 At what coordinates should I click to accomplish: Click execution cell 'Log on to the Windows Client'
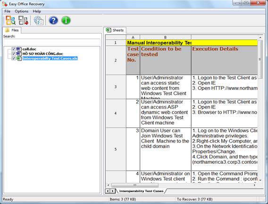coord(224,149)
